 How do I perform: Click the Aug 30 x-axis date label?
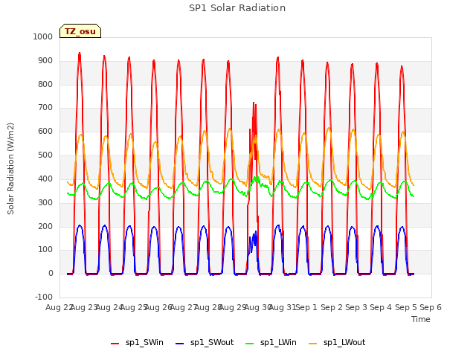coord(258,307)
